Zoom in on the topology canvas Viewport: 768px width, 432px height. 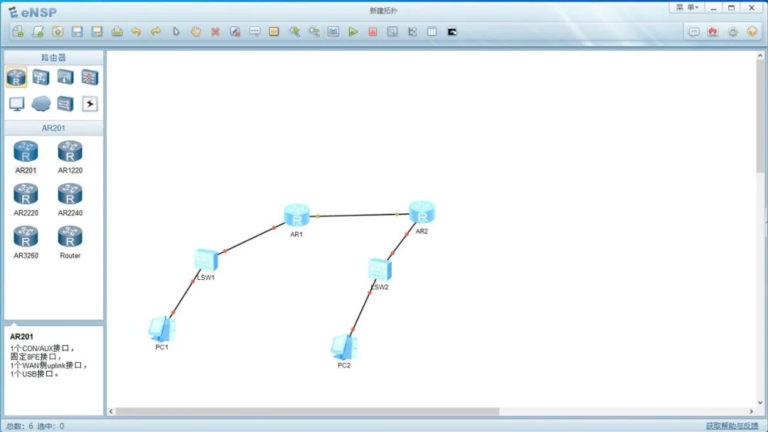pos(294,32)
